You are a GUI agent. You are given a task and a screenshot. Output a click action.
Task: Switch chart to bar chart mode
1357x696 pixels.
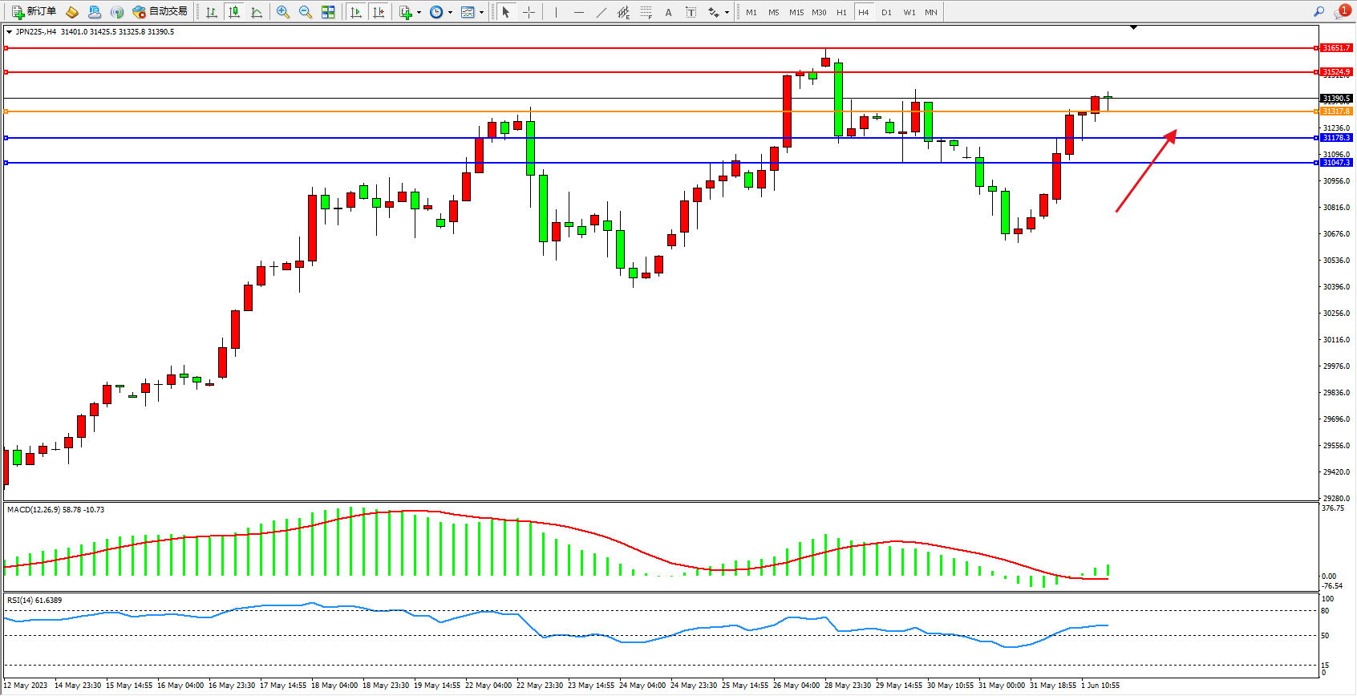(x=212, y=12)
